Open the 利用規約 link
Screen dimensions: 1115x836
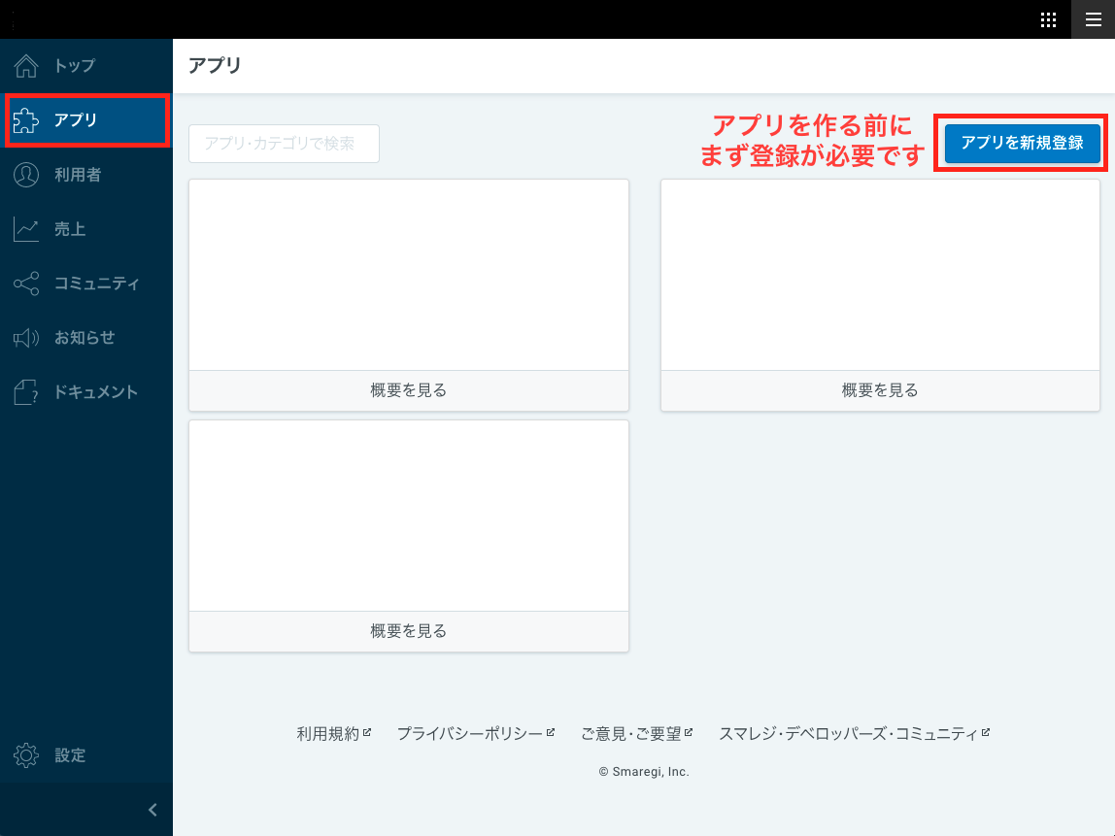[329, 732]
